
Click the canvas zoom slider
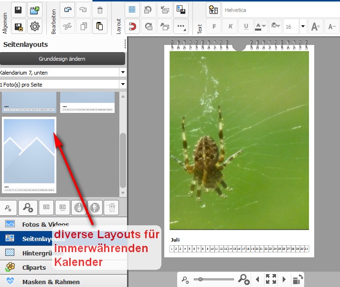pyautogui.click(x=215, y=279)
